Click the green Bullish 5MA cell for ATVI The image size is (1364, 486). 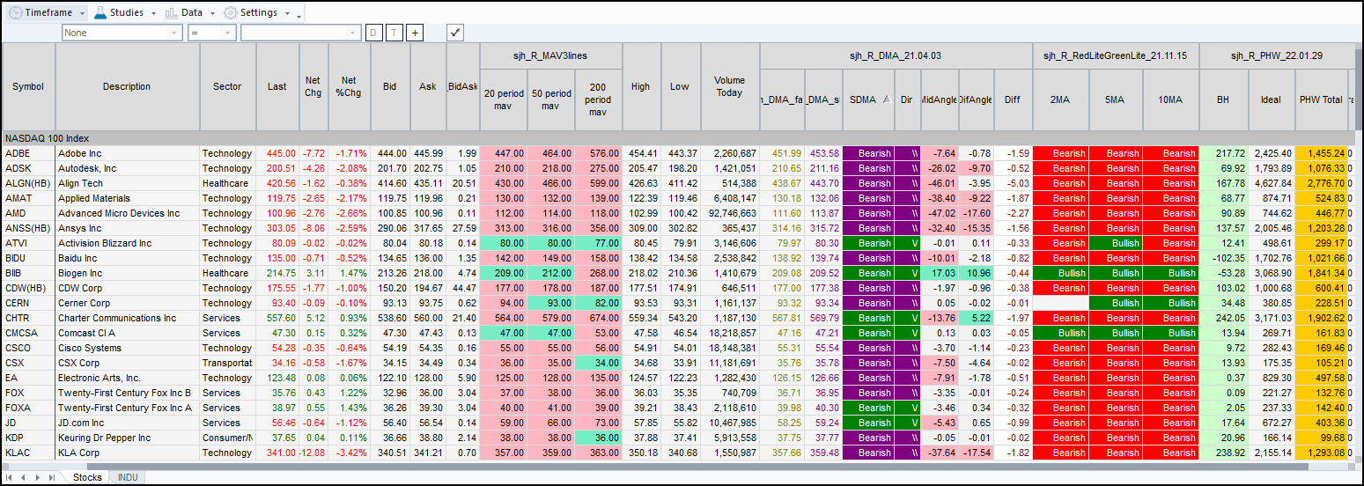[1116, 243]
